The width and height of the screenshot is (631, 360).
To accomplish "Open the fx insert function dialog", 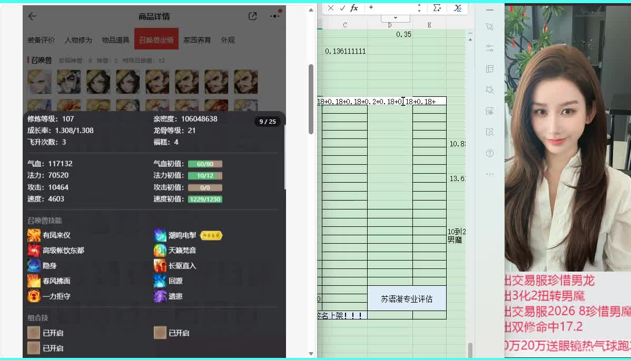I will [354, 8].
